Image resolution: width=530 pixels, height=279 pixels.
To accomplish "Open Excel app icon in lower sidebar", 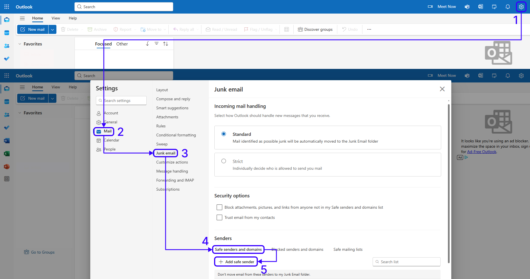I will [7, 154].
